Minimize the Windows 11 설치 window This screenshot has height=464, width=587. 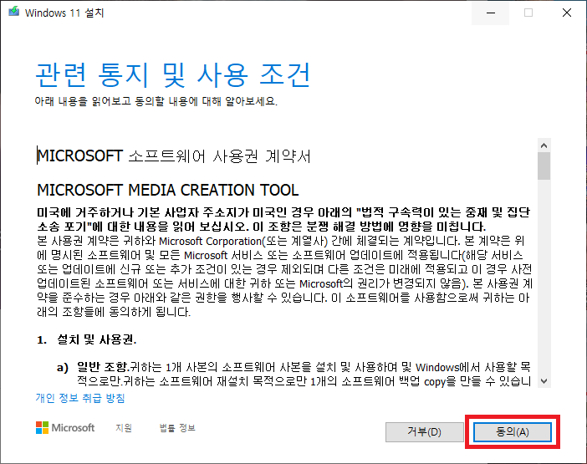490,13
